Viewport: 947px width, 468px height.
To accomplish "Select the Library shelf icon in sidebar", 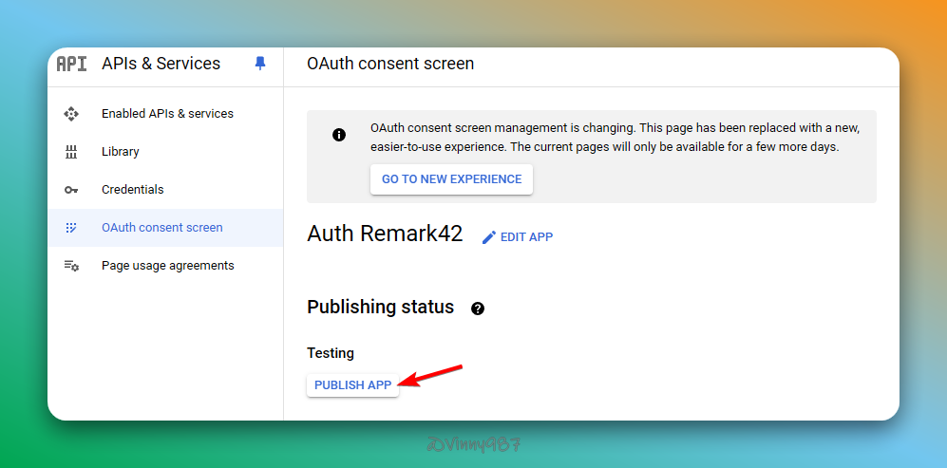I will (x=71, y=152).
